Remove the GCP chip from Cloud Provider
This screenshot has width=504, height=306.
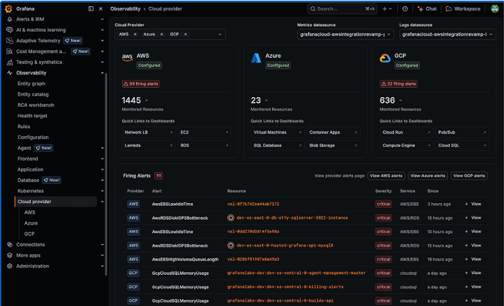tap(185, 34)
